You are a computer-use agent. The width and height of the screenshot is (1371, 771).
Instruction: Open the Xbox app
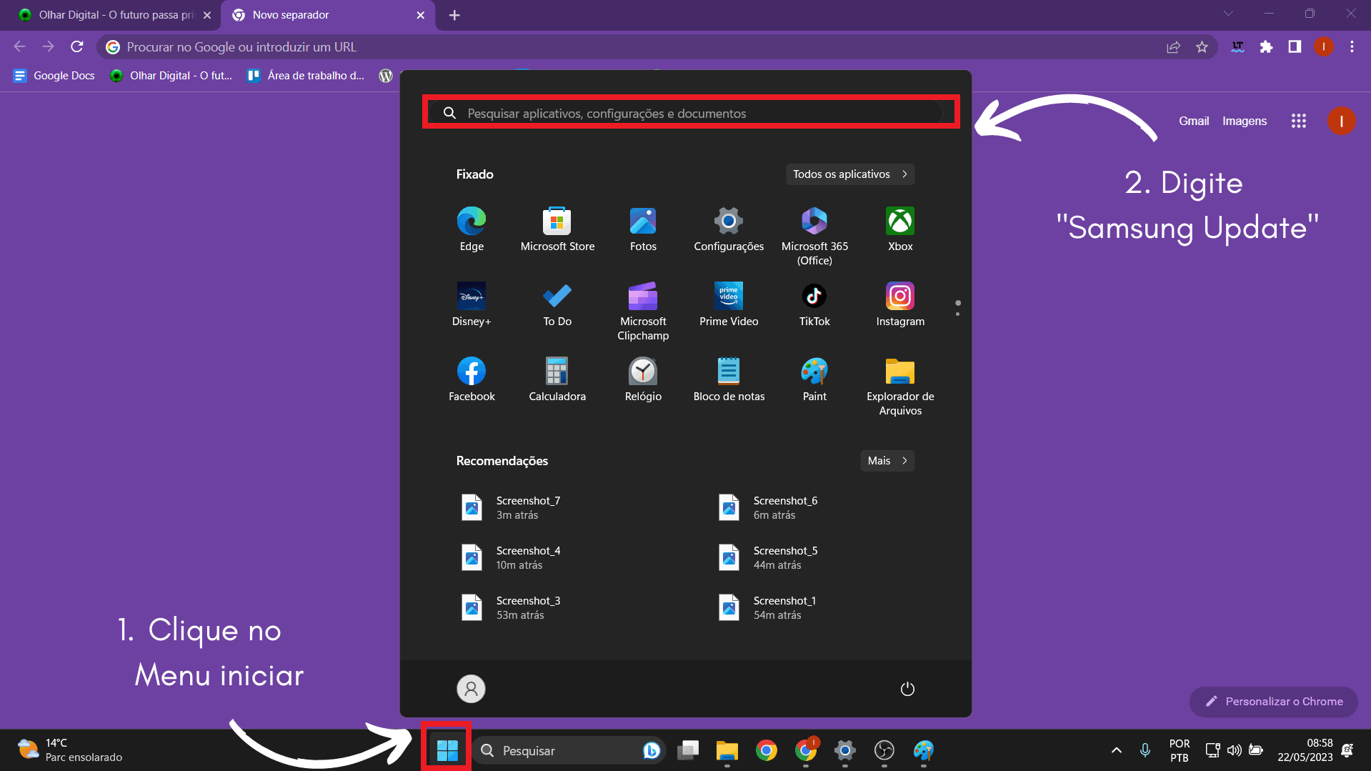click(x=900, y=229)
